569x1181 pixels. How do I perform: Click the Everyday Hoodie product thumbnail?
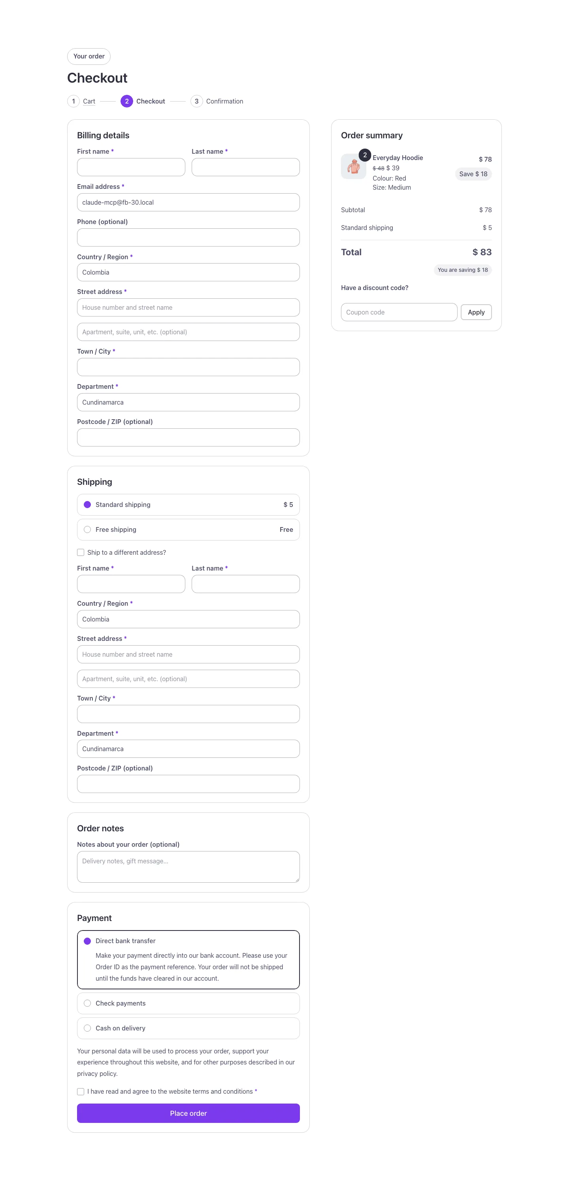[x=354, y=166]
